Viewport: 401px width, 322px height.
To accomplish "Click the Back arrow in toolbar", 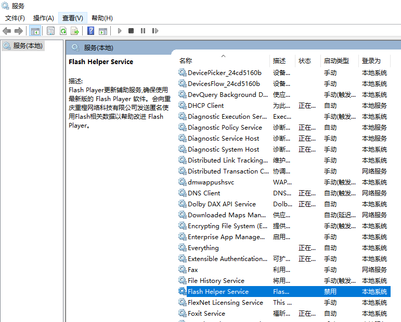I will click(x=7, y=31).
